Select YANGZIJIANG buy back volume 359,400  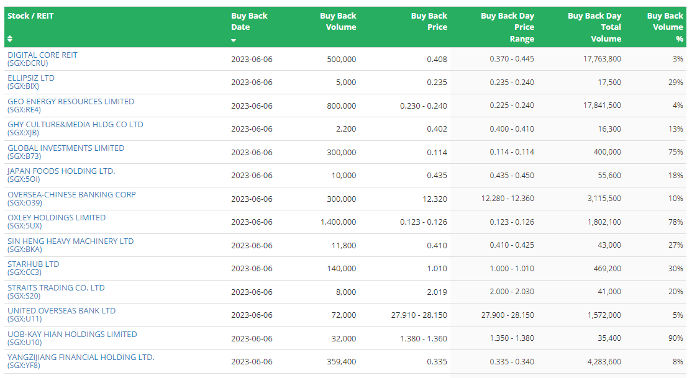(x=341, y=362)
